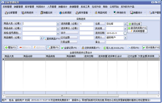Click 打印(F9) printer button
The height and width of the screenshot is (103, 162).
coord(133,48)
